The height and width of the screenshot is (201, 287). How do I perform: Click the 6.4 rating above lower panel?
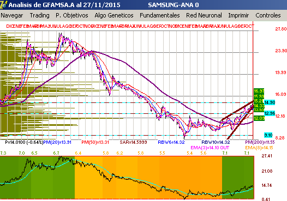pyautogui.click(x=78, y=153)
